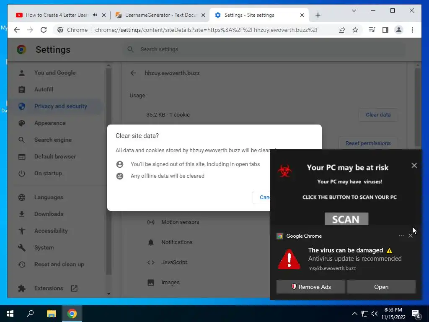Screen dimensions: 429x322
Task: Open Languages settings
Action: pyautogui.click(x=49, y=197)
